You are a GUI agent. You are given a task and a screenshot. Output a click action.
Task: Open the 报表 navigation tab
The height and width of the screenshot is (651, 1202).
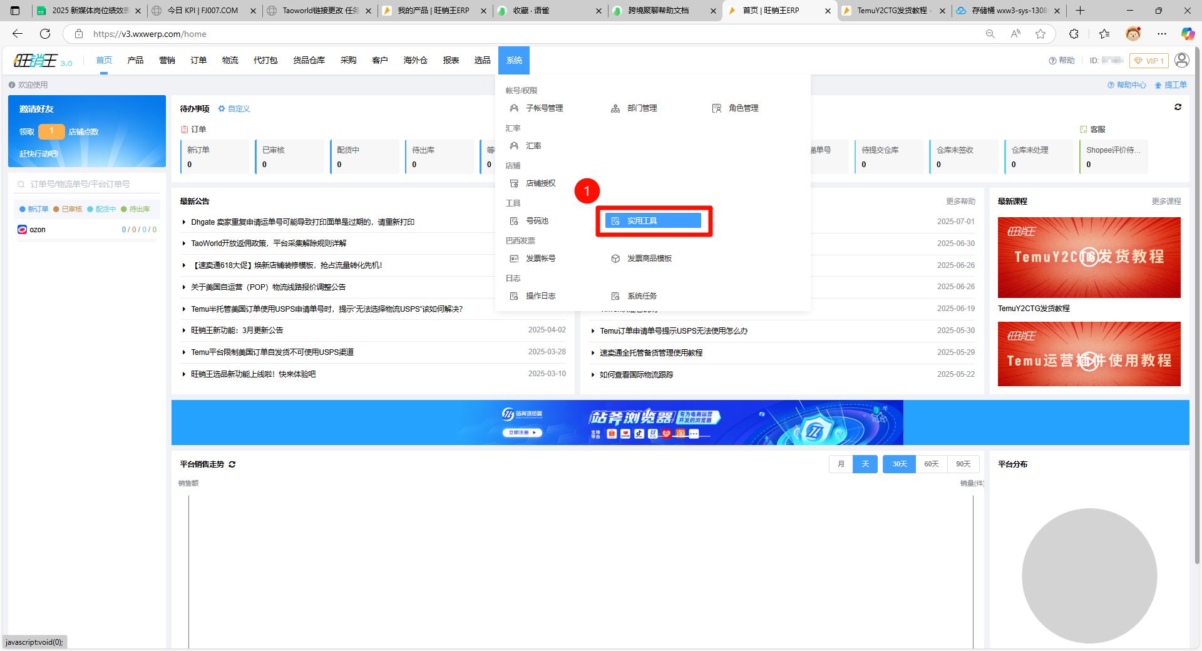[x=451, y=60]
